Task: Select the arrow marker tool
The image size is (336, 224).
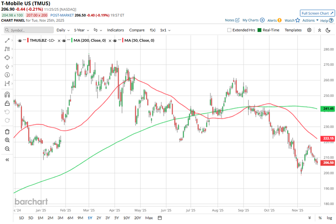Action: point(7,66)
